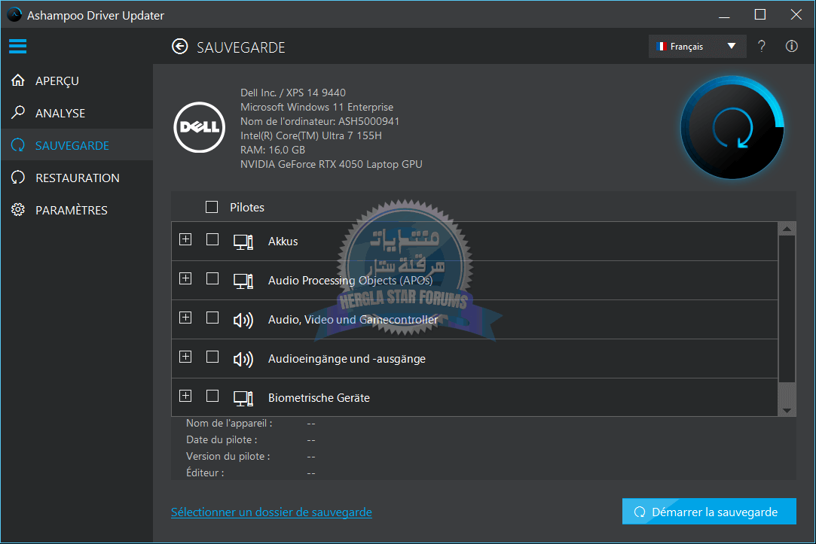Go to the APERÇU section
Viewport: 816px width, 544px height.
57,81
